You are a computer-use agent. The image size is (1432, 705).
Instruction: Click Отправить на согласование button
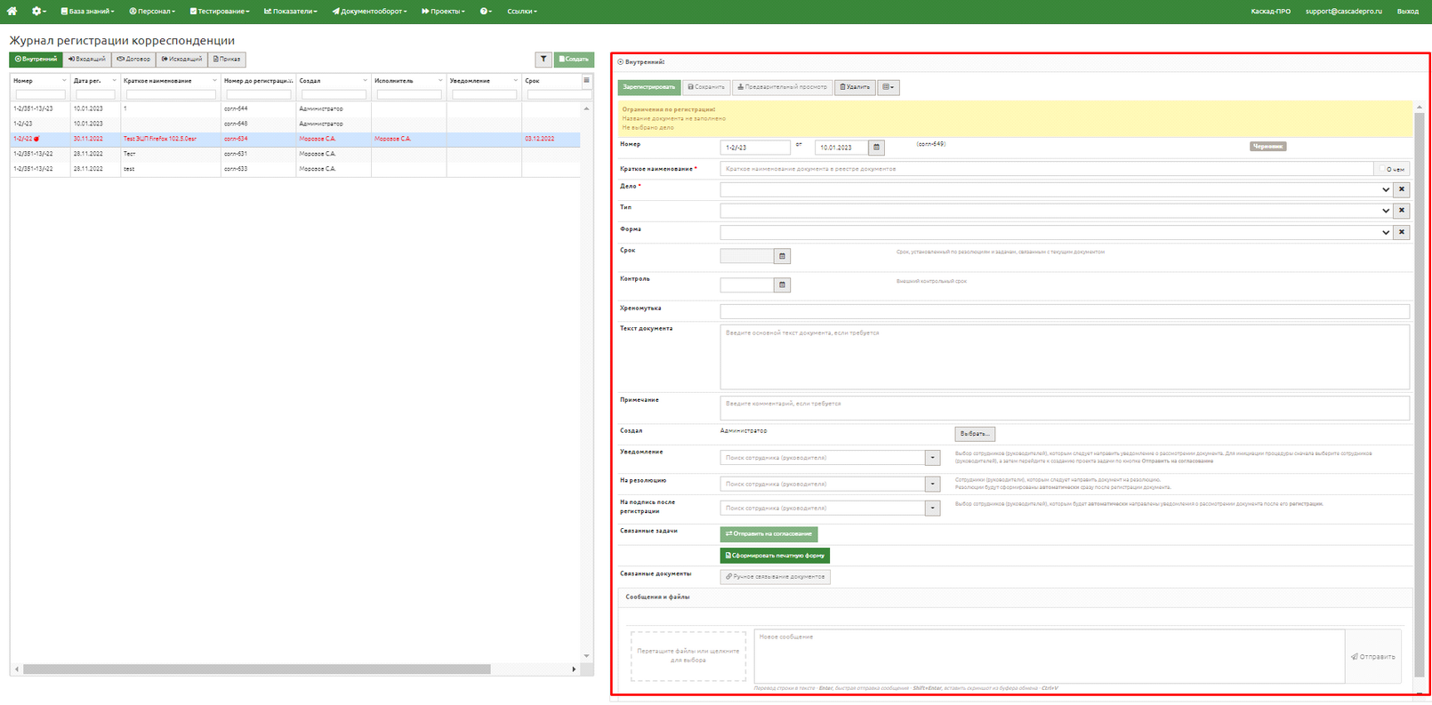pos(768,534)
